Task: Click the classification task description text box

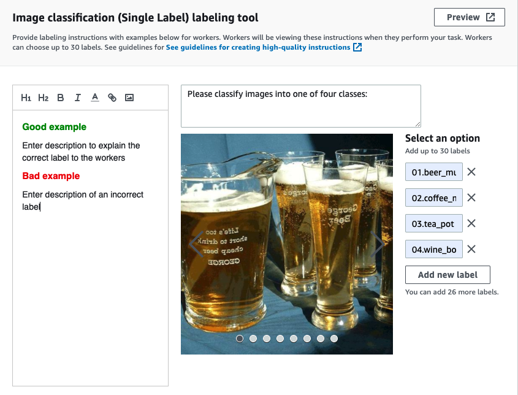Action: click(x=300, y=106)
